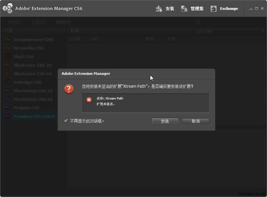Viewport: 267px width, 197px height.
Task: Open Flash CS6 extensions via its icon
Action: coord(7,56)
